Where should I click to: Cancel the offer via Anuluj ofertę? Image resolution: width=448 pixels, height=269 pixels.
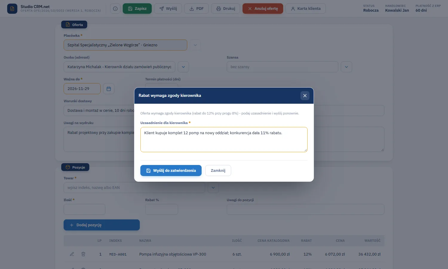click(263, 9)
